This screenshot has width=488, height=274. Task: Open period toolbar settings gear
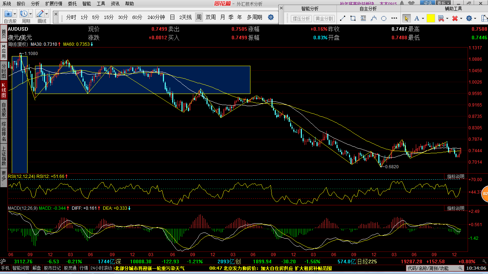point(271,17)
